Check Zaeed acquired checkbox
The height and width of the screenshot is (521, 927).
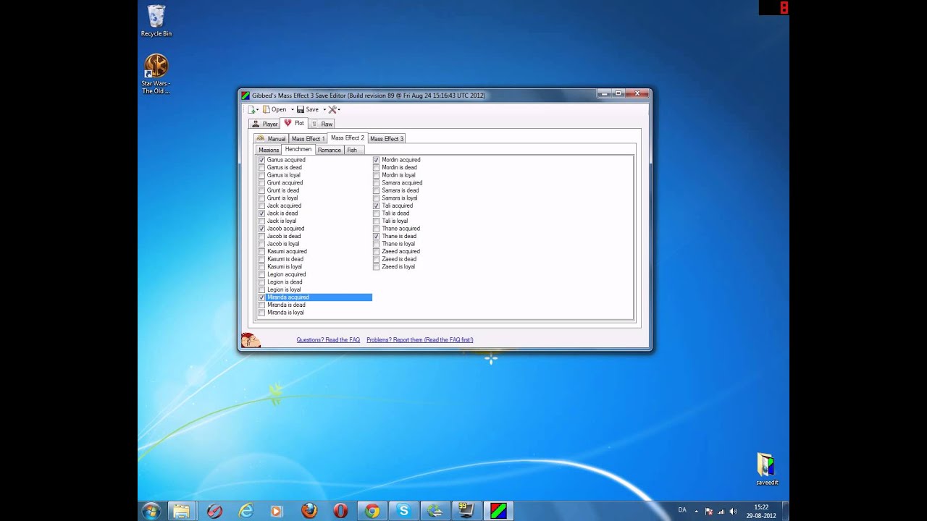377,251
